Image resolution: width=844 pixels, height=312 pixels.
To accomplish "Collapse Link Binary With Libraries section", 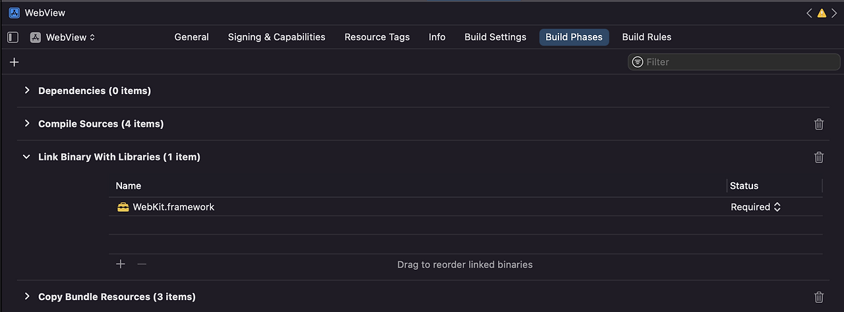I will click(26, 157).
